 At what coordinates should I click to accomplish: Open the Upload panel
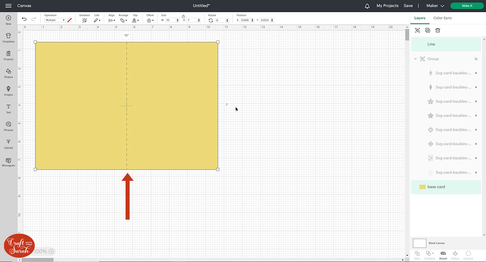(8, 144)
